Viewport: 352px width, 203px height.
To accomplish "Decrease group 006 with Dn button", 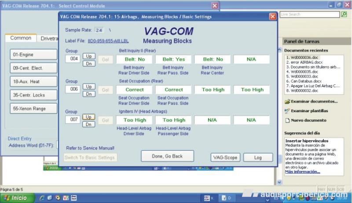I will [89, 94].
